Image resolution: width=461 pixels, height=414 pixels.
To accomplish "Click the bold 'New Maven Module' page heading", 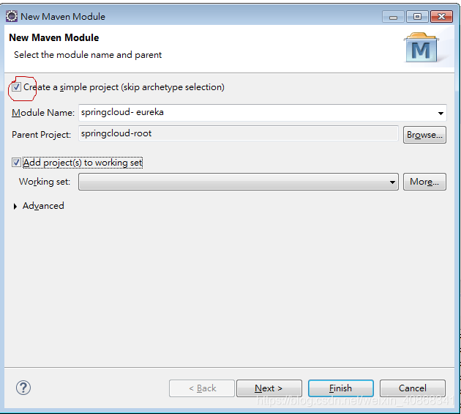I will point(54,37).
